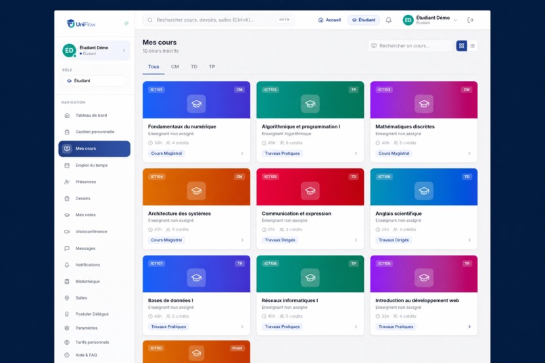The width and height of the screenshot is (545, 363).
Task: Open Tableau de bord in the sidebar
Action: [94, 116]
